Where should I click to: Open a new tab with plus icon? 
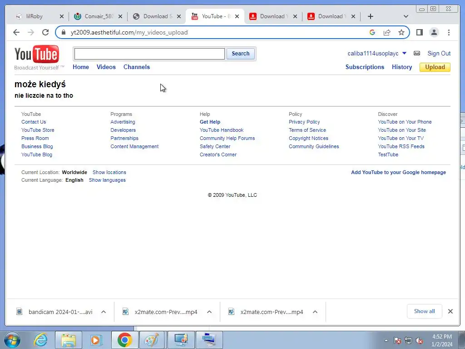click(x=371, y=16)
